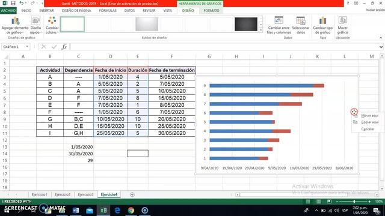Switch to the Ejercicio2 sheet tab

(63, 194)
